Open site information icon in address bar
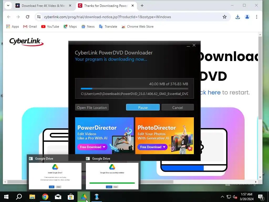269x202 pixels. point(39,17)
